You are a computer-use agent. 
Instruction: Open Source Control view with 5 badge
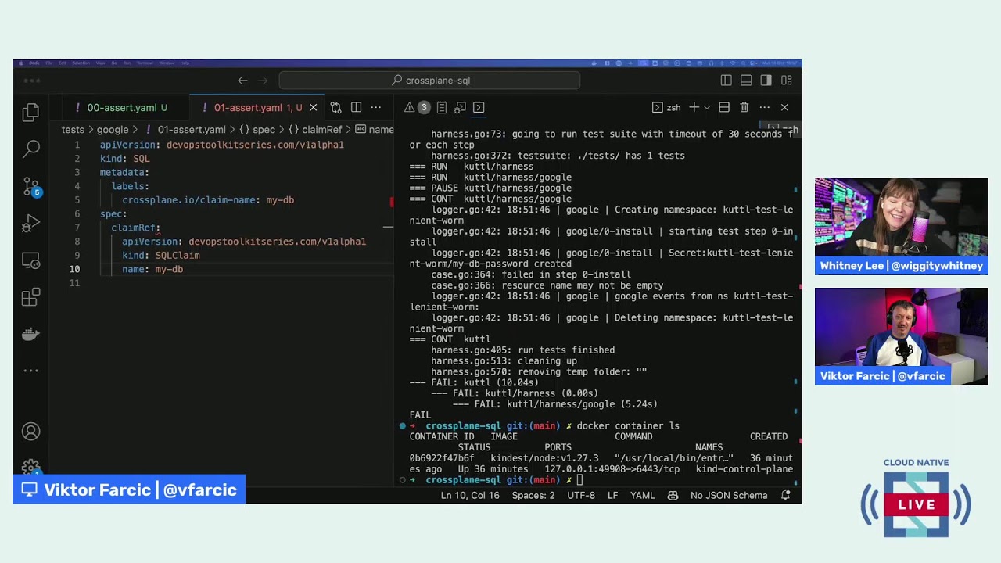(30, 187)
